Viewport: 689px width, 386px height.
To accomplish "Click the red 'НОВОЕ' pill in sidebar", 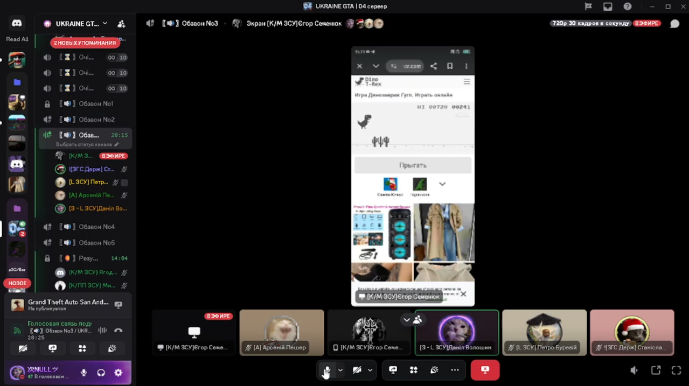I will [x=17, y=283].
